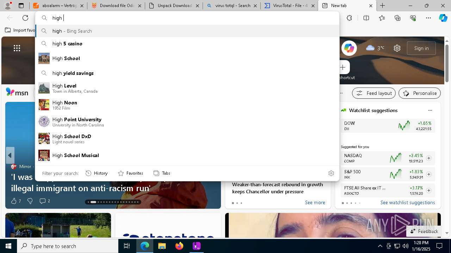Open the weather 3°C widget
The image size is (451, 253).
click(375, 48)
